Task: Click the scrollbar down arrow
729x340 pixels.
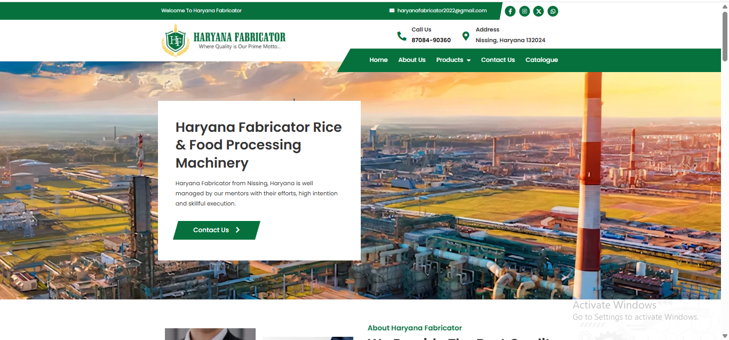Action: (725, 335)
